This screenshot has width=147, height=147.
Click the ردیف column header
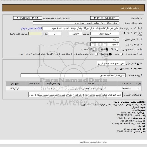(x=139, y=84)
